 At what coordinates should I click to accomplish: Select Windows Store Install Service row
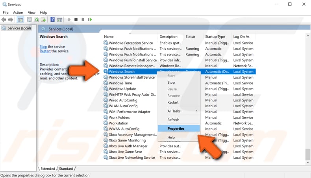pos(179,77)
